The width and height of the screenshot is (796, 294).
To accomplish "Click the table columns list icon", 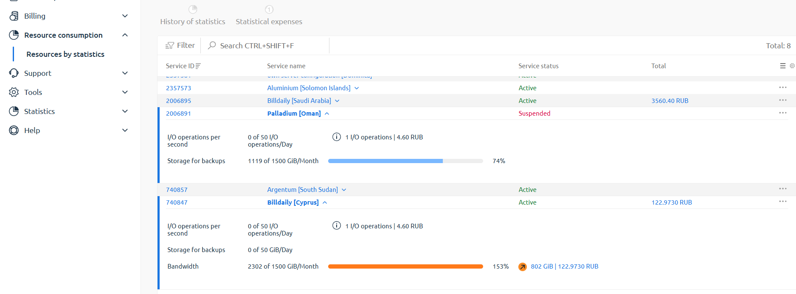I will pyautogui.click(x=783, y=66).
